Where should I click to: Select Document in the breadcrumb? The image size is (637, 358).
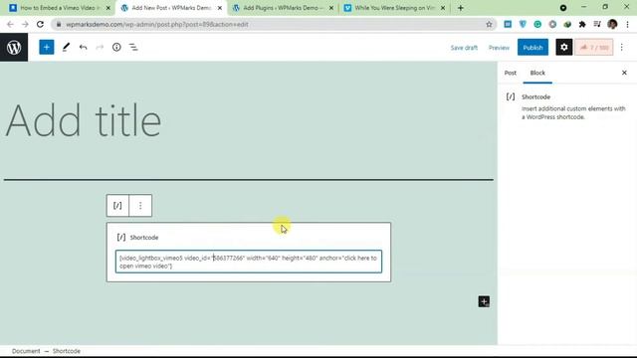pos(26,351)
